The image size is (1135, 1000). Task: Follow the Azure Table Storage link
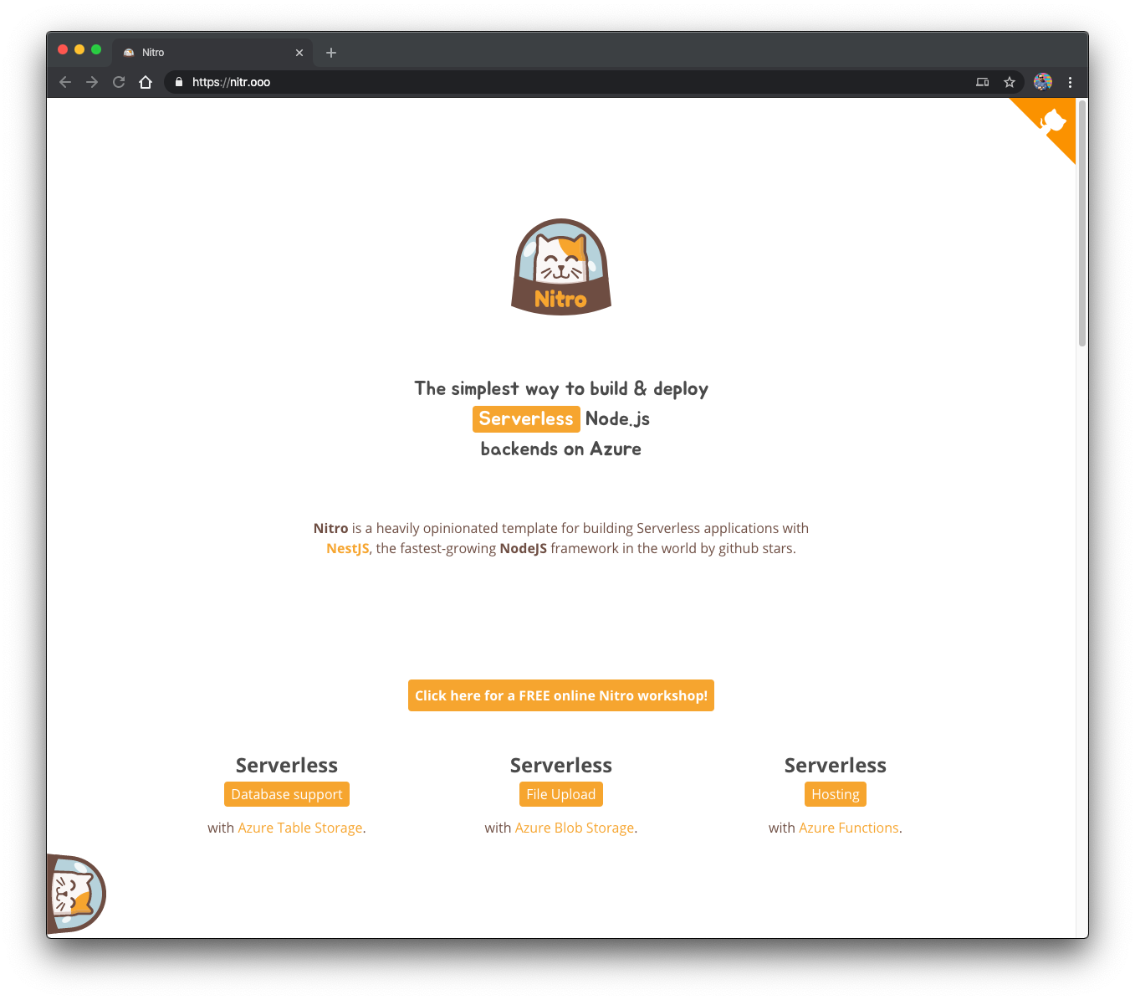[x=300, y=828]
